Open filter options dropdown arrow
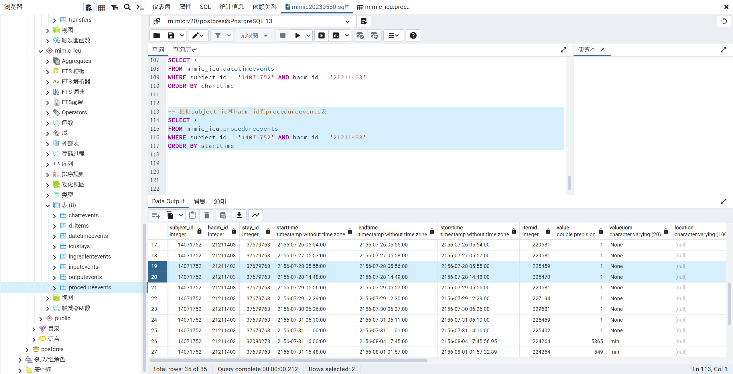Image resolution: width=733 pixels, height=374 pixels. click(x=229, y=35)
